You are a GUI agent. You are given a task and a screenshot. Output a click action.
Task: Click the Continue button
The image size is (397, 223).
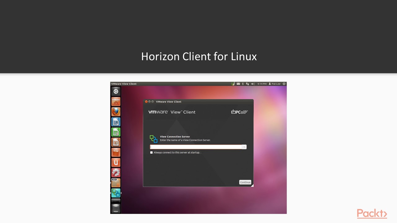point(245,182)
